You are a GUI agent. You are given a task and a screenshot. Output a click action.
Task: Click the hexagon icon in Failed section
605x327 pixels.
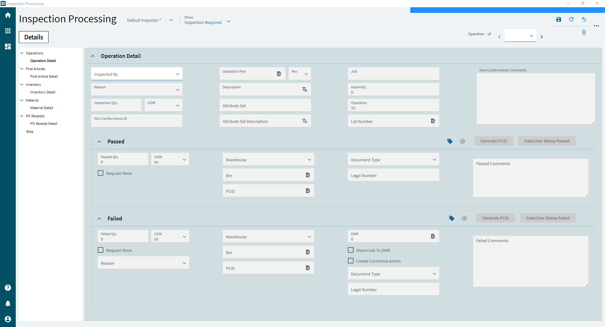(464, 218)
